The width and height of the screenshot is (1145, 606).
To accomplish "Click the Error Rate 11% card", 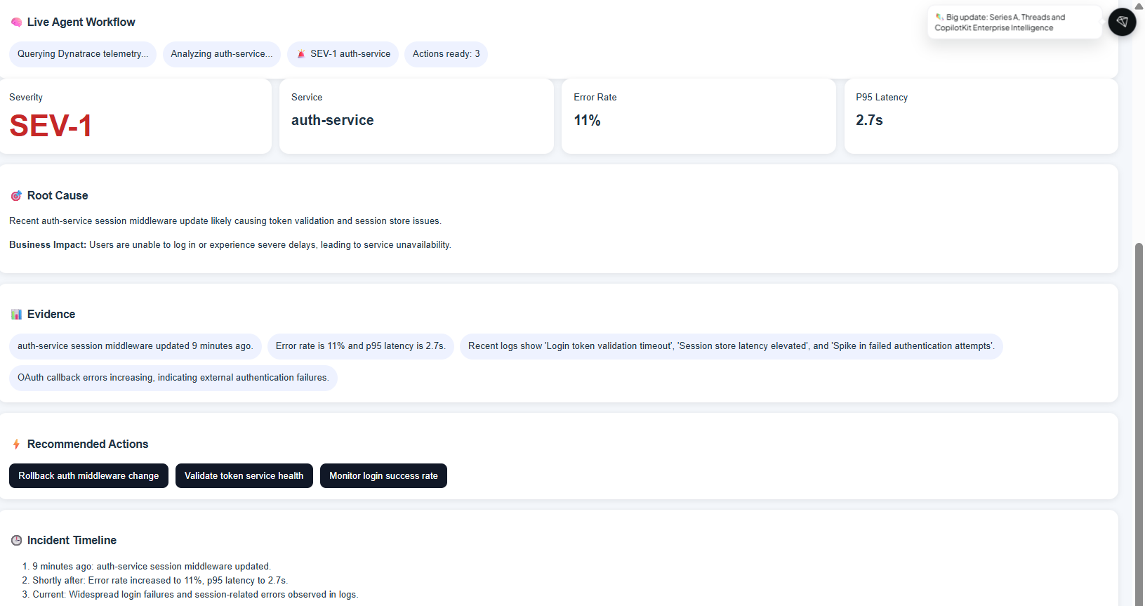I will pyautogui.click(x=699, y=116).
